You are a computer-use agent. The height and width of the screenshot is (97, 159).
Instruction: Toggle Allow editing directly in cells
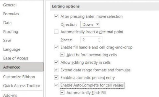[x=56, y=62]
